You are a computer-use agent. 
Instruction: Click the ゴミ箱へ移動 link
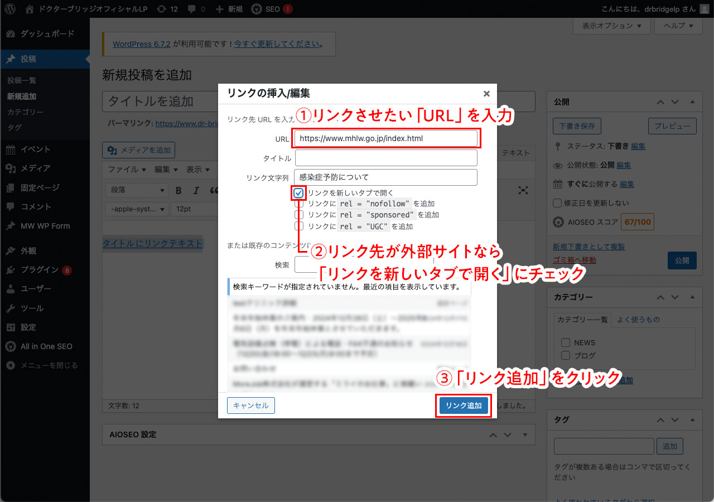[x=574, y=260]
